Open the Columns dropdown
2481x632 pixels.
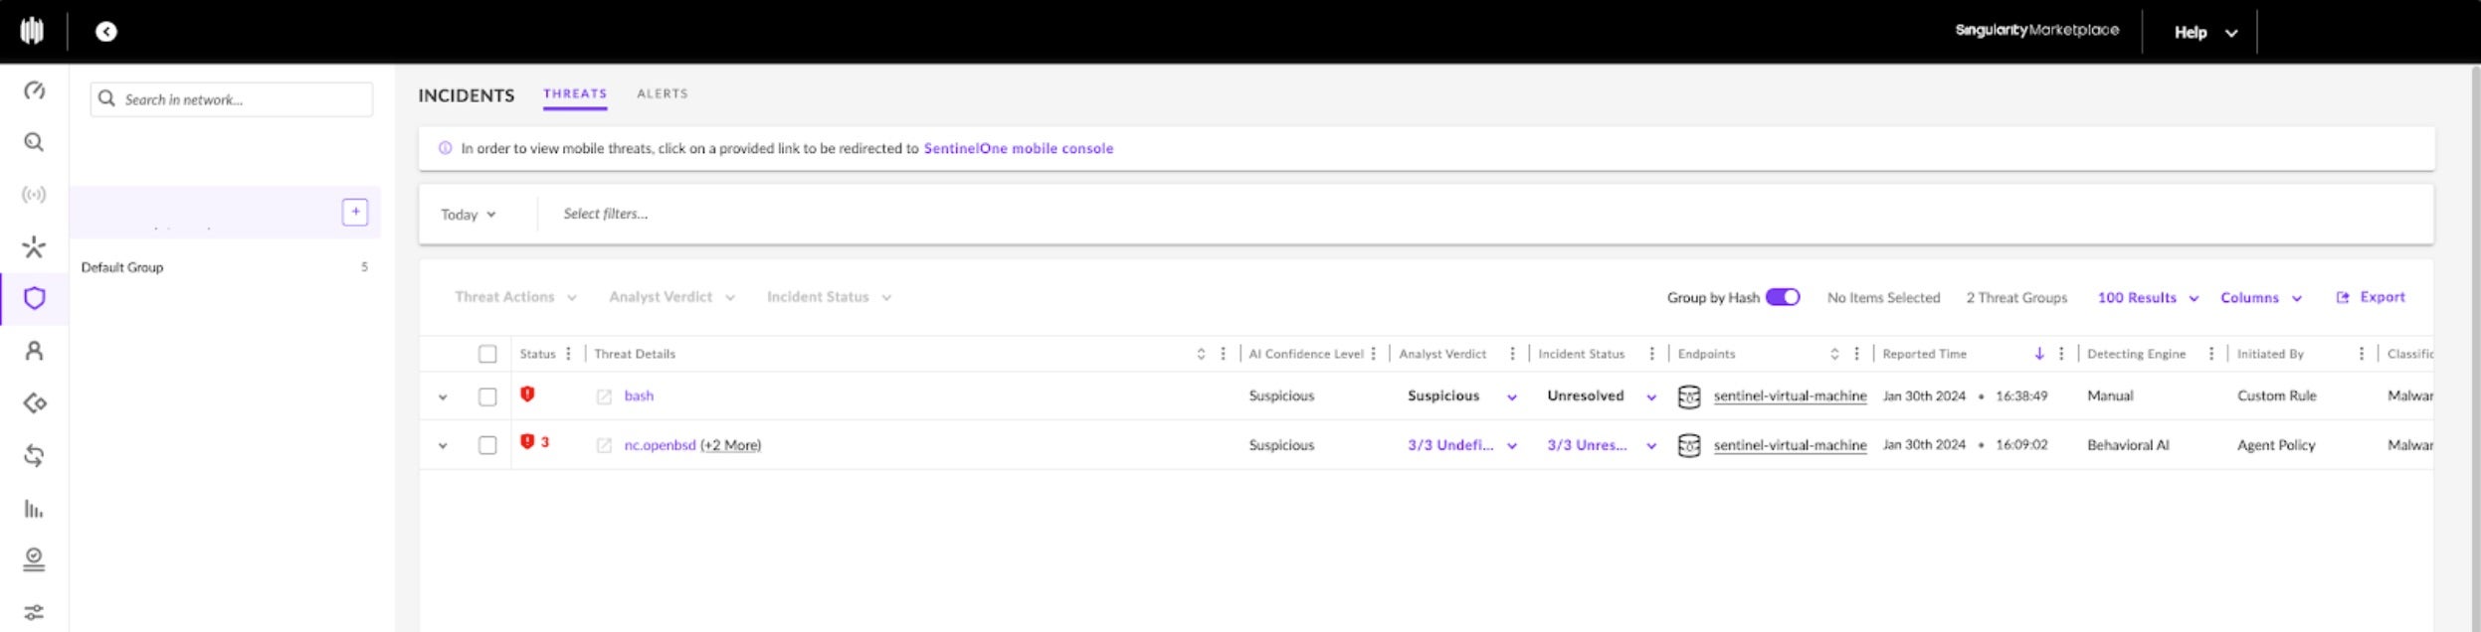(x=2260, y=298)
